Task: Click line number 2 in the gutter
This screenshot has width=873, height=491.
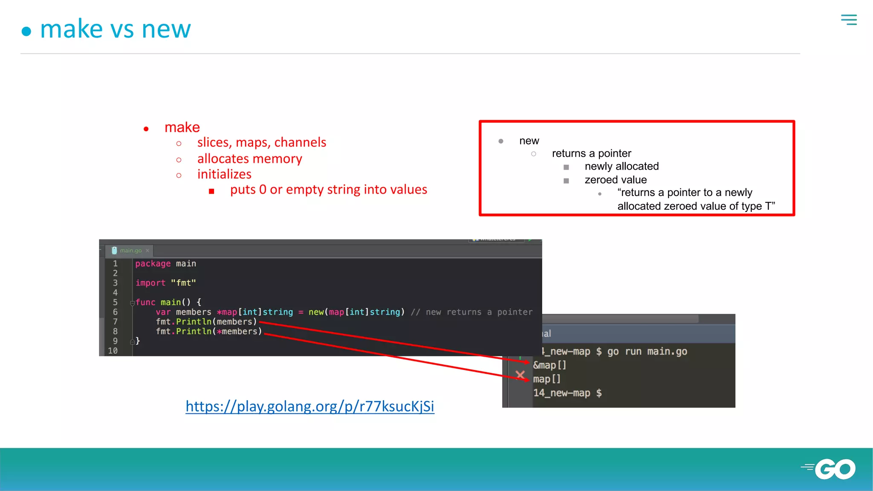Action: tap(115, 273)
